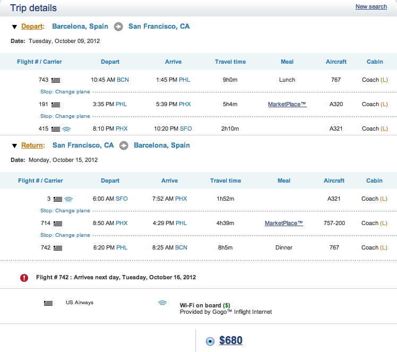Click the Return heading link
The image size is (397, 352).
(32, 145)
